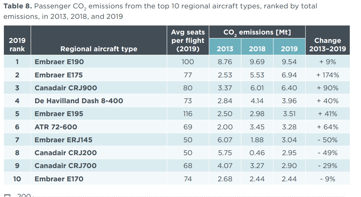The height and width of the screenshot is (197, 361).
Task: Click the 2013 emissions column header
Action: (225, 49)
